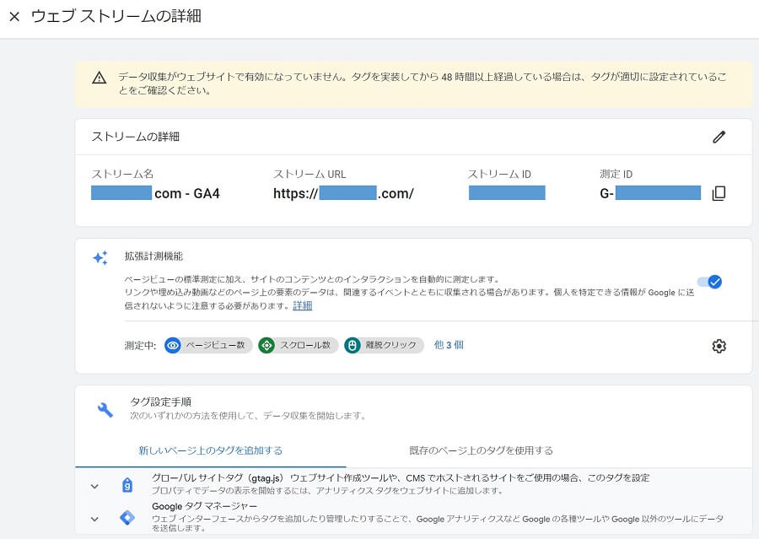
Task: Select the stream name value ending com - GA4
Action: (x=155, y=193)
